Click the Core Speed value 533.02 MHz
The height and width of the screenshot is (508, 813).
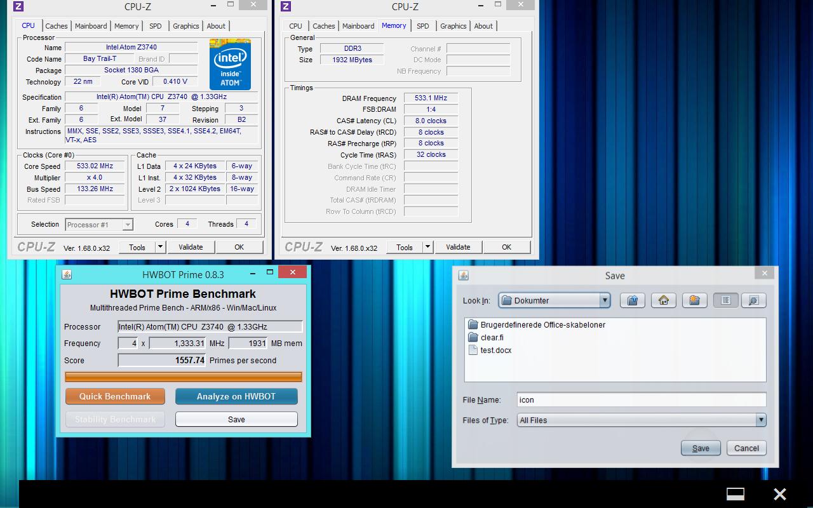point(95,166)
